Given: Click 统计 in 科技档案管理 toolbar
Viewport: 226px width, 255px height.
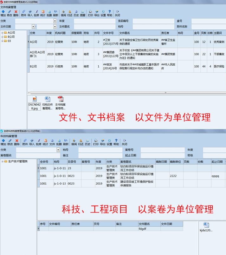Looking at the screenshot, I should 45,142.
